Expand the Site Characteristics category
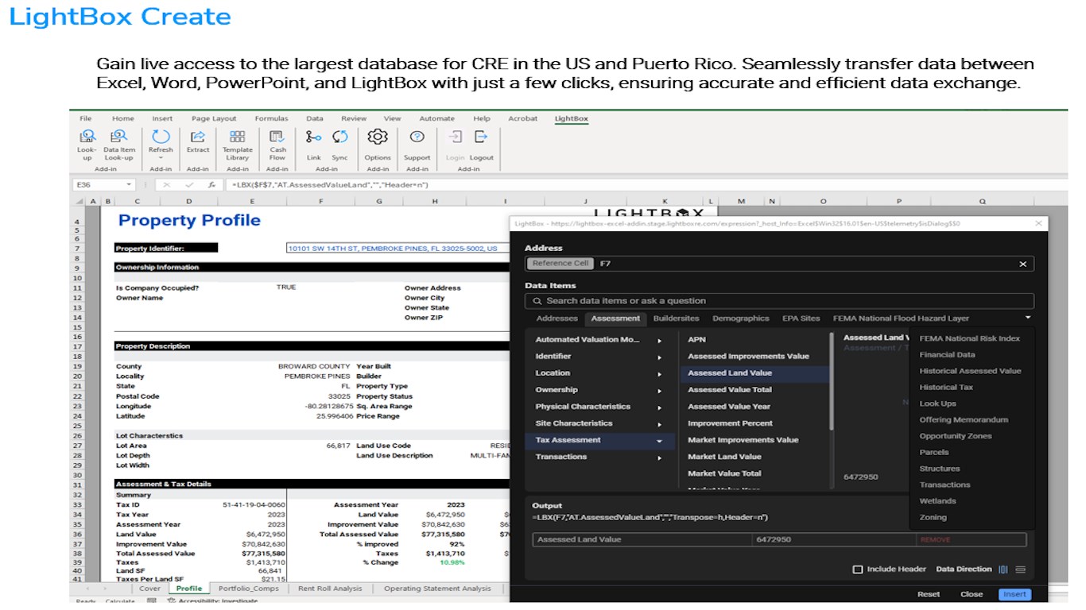This screenshot has height=610, width=1086. (659, 423)
